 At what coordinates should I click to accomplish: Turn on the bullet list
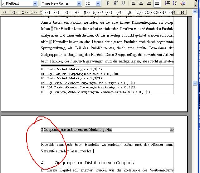tap(175, 3)
